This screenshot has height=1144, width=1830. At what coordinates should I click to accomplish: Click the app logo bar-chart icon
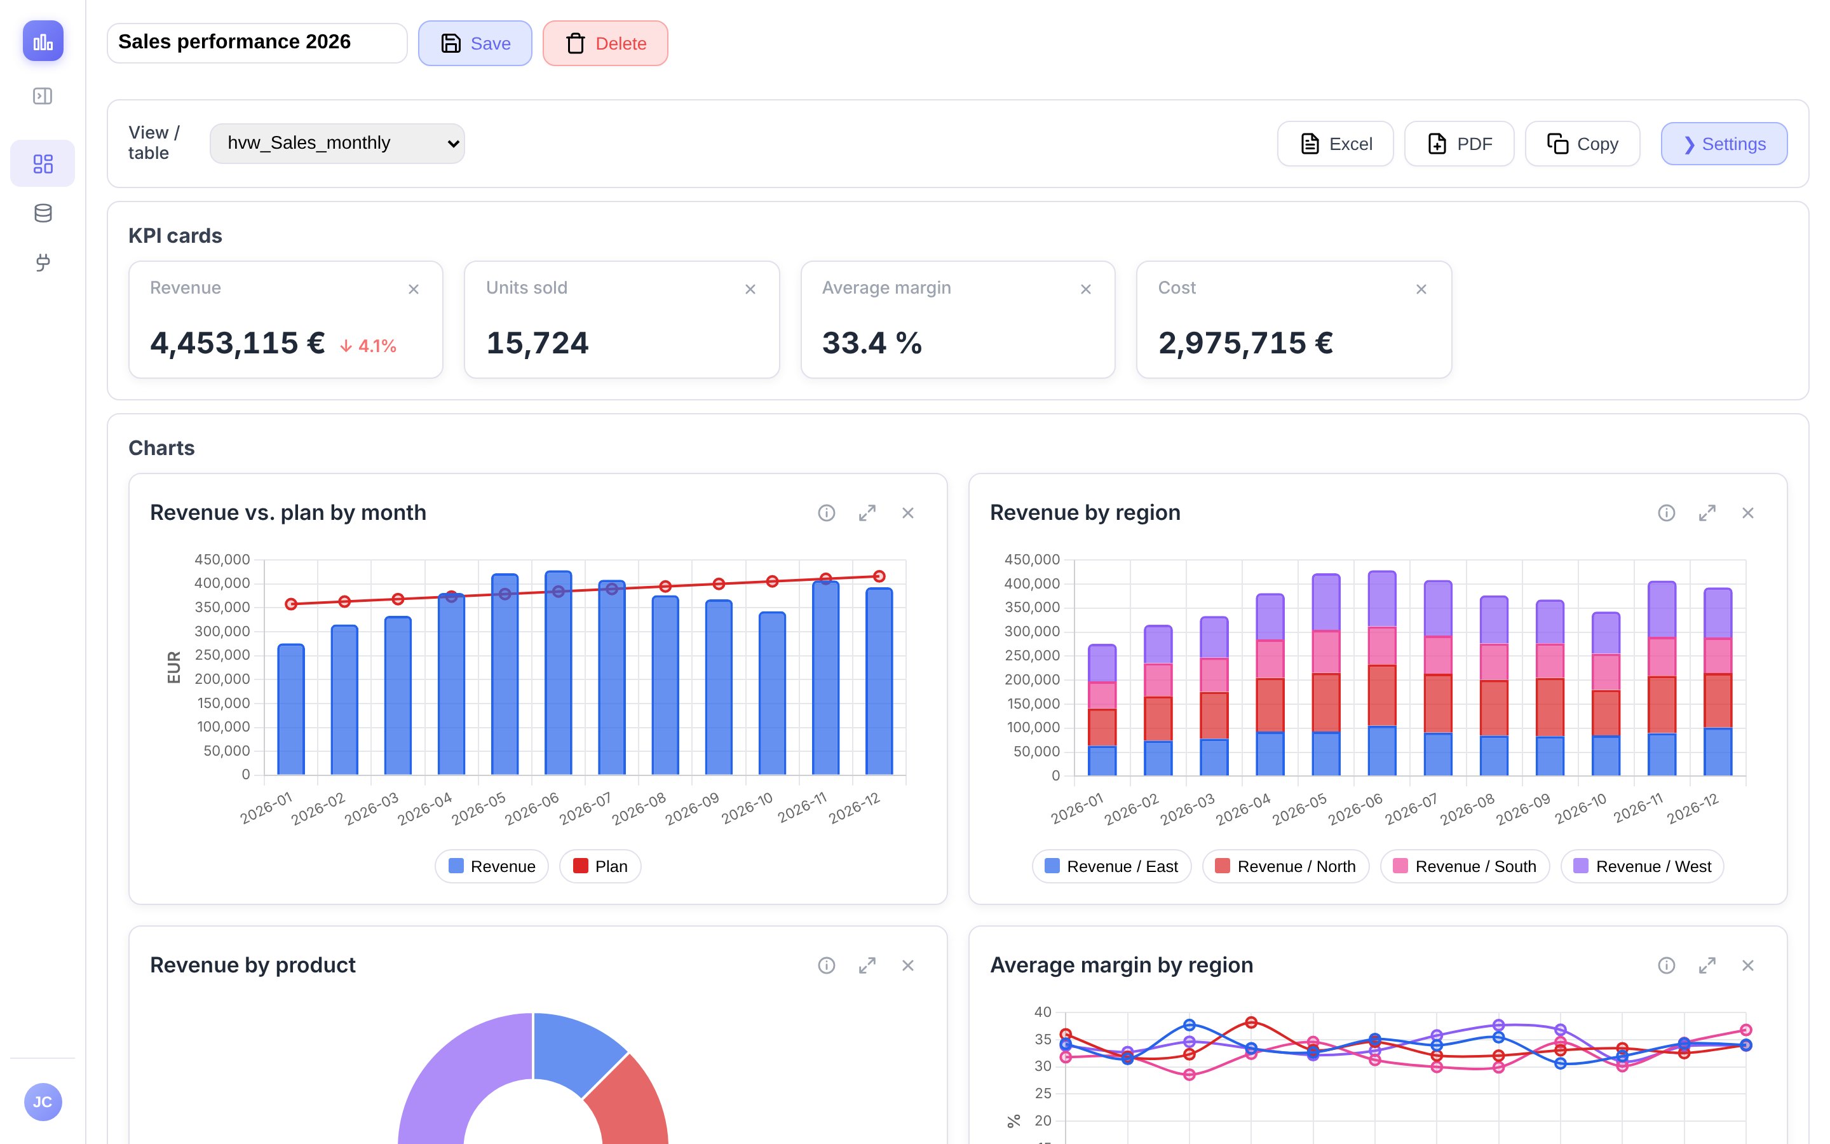point(43,41)
